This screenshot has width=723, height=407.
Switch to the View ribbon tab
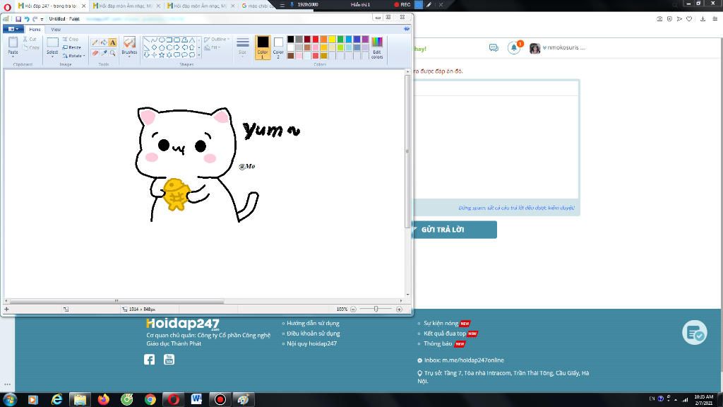pyautogui.click(x=55, y=29)
